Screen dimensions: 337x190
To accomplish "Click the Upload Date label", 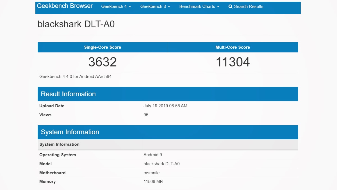I will (x=52, y=106).
